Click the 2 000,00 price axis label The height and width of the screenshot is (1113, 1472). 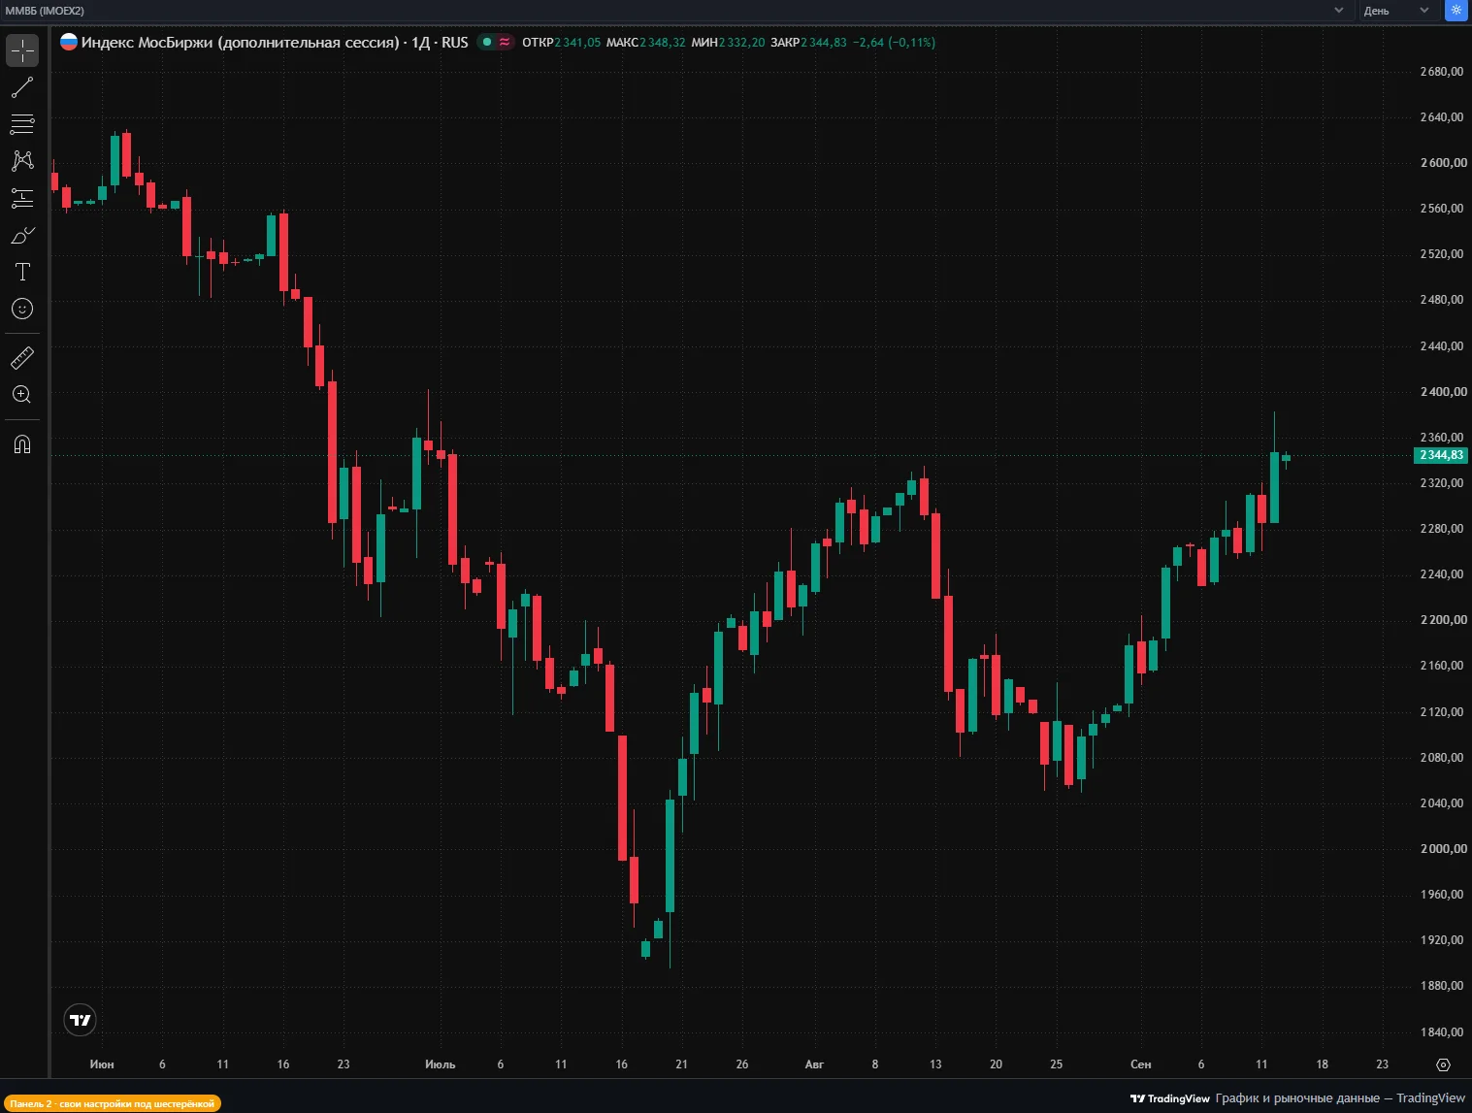(1443, 849)
